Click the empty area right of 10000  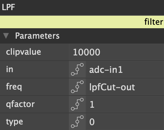pyautogui.click(x=132, y=52)
